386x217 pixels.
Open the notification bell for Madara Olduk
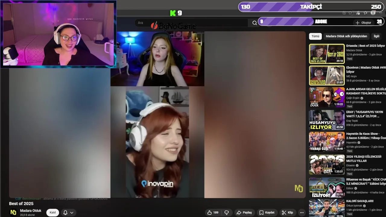(65, 212)
